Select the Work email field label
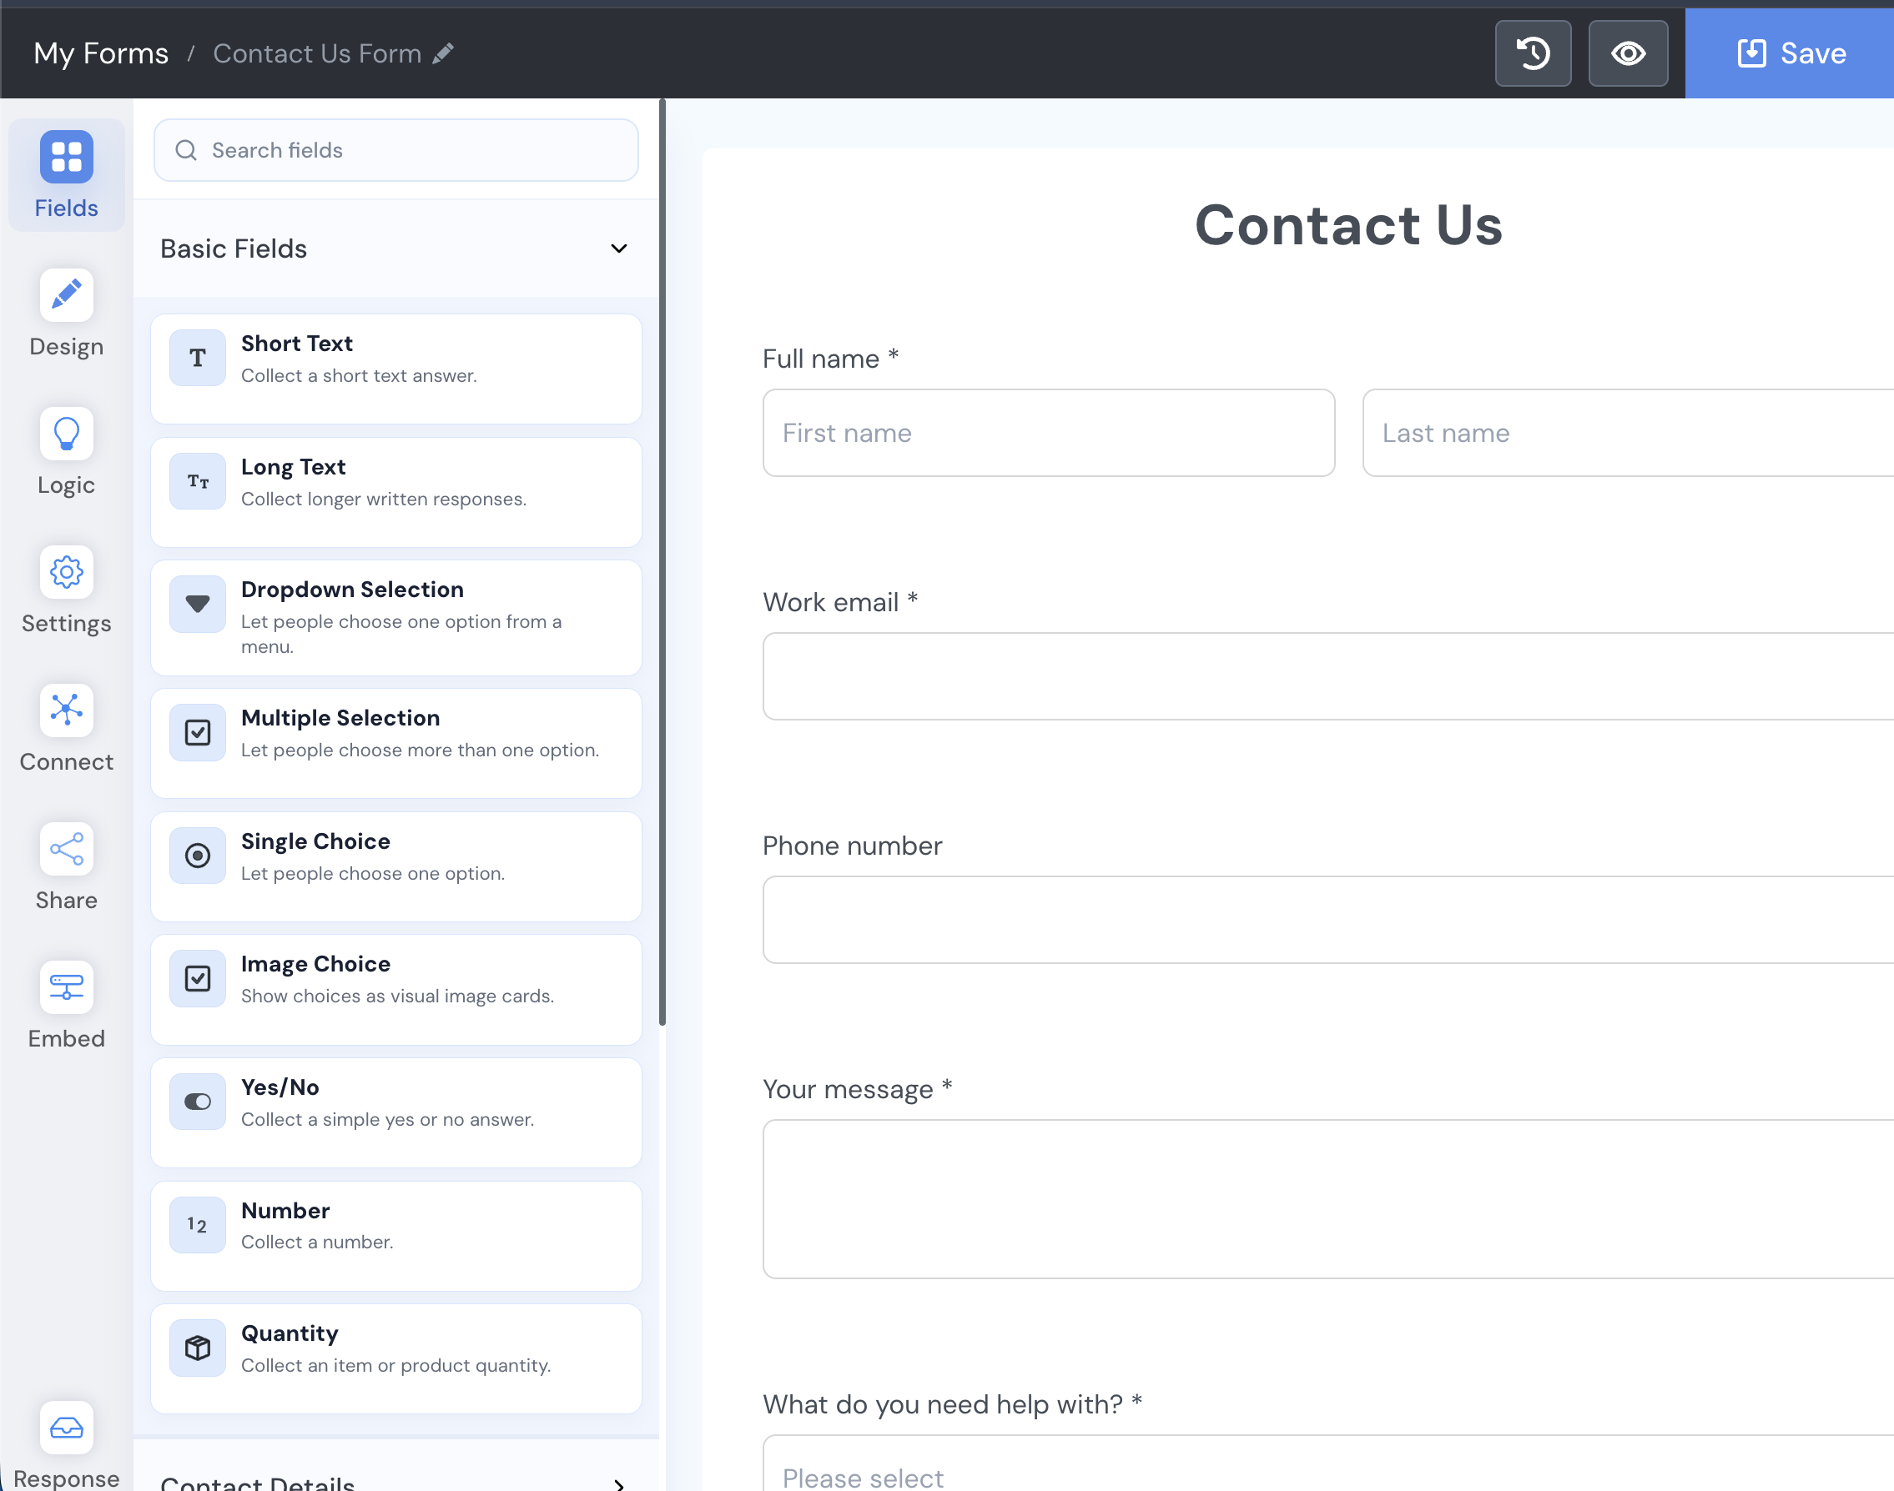Viewport: 1894px width, 1491px height. 840,602
